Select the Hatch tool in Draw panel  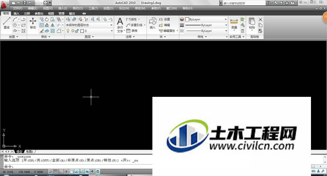pos(23,31)
